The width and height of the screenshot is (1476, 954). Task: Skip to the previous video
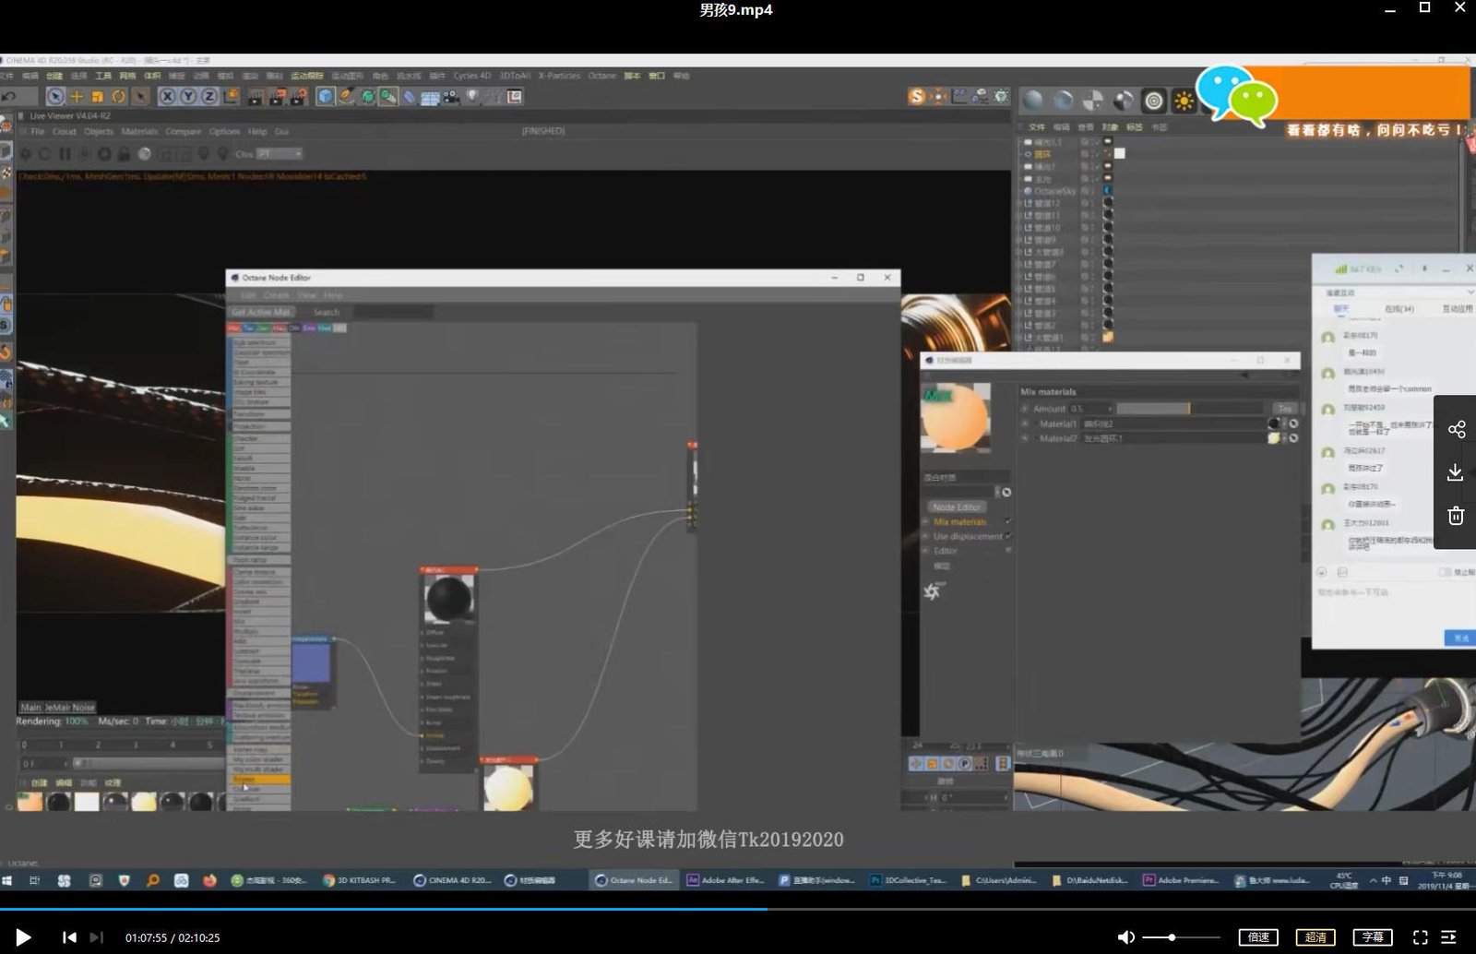click(69, 937)
